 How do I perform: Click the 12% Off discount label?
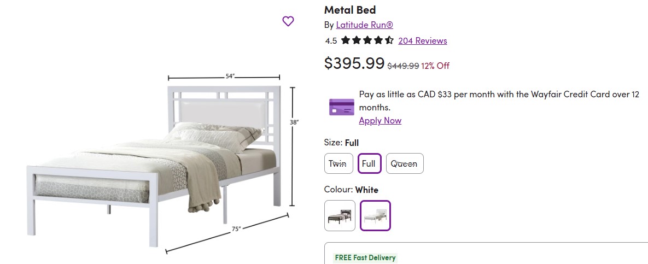pos(435,66)
